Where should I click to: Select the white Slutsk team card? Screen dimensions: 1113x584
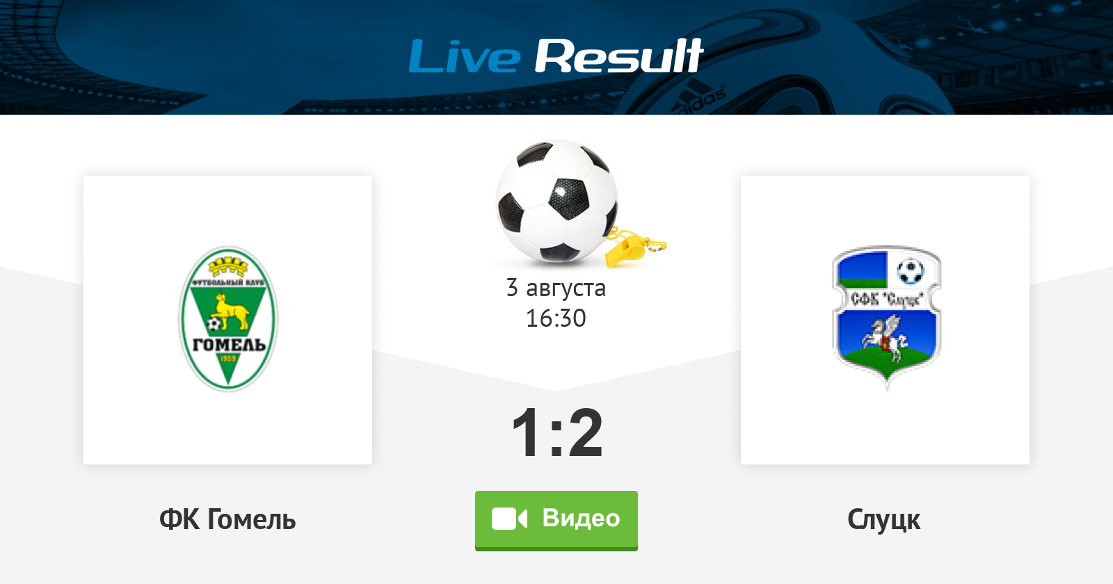pyautogui.click(x=885, y=320)
